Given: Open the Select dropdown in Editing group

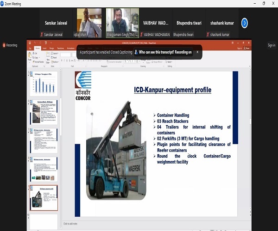Looking at the screenshot, I should pos(169,62).
